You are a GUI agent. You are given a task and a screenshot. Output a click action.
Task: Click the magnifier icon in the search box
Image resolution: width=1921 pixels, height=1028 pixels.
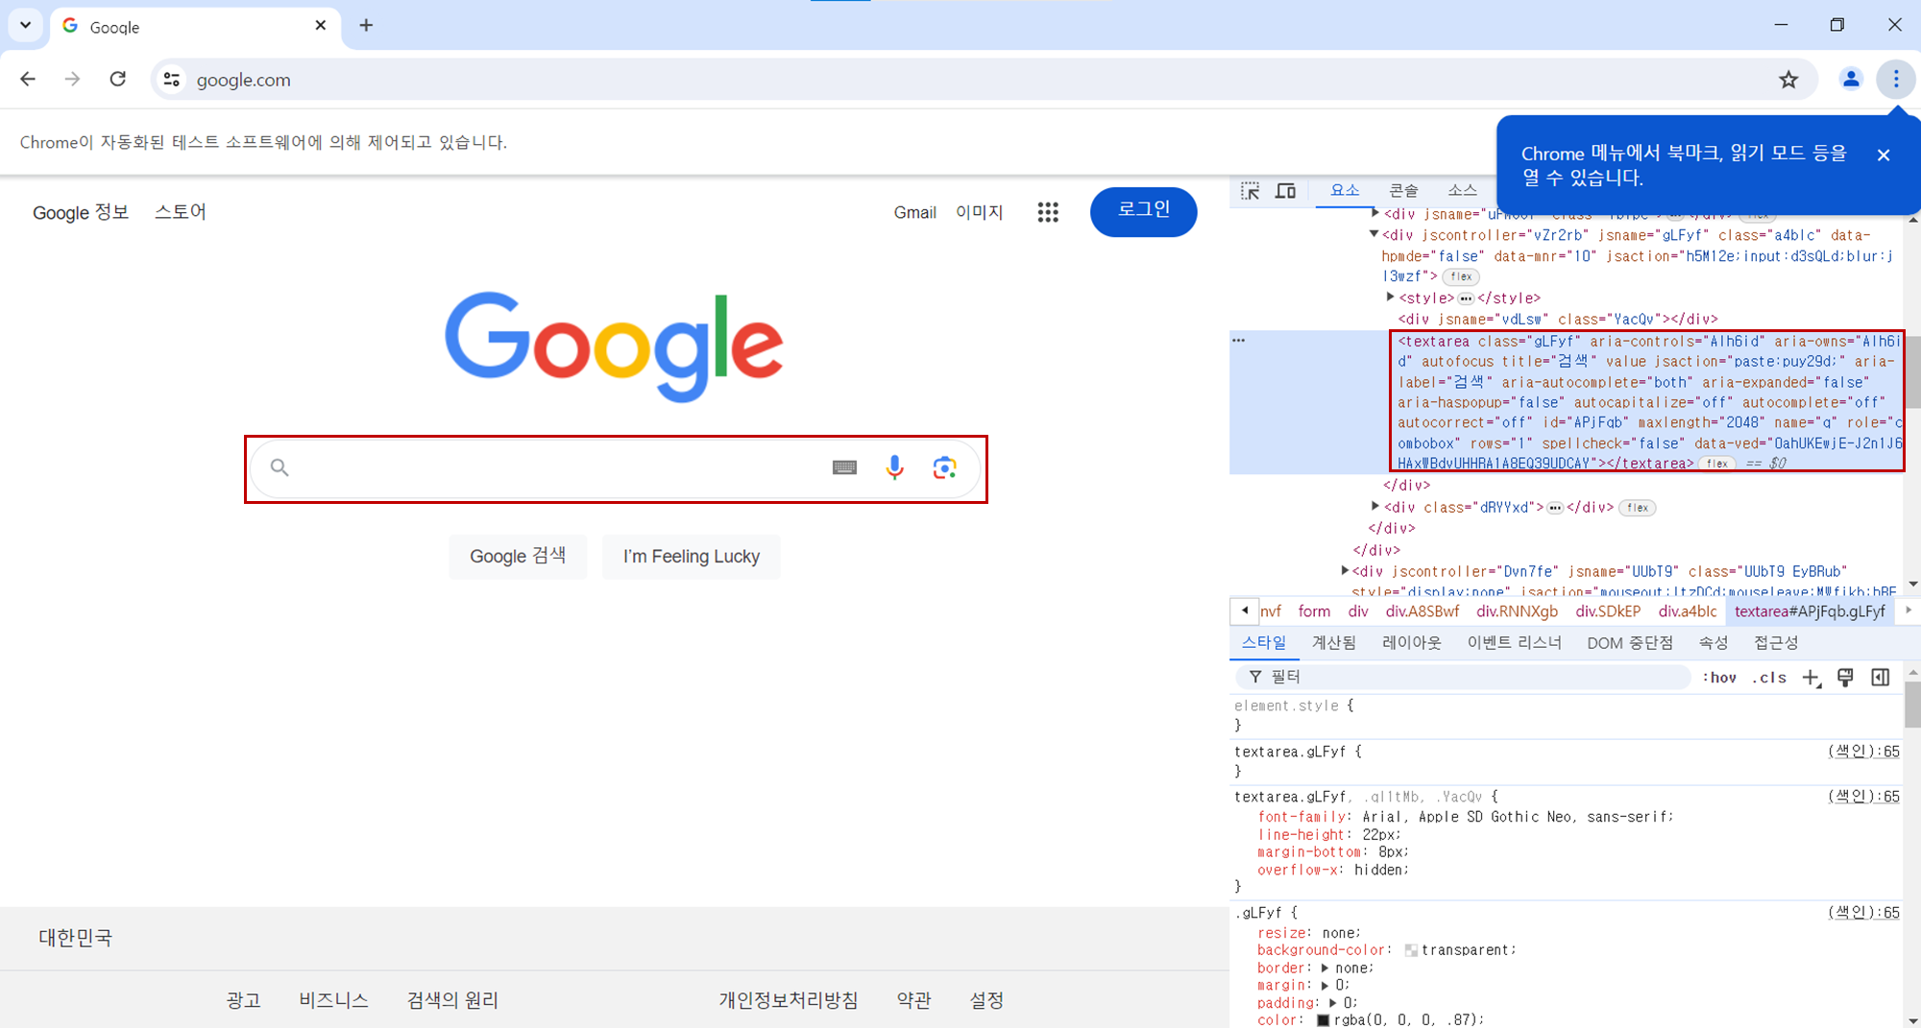point(280,467)
